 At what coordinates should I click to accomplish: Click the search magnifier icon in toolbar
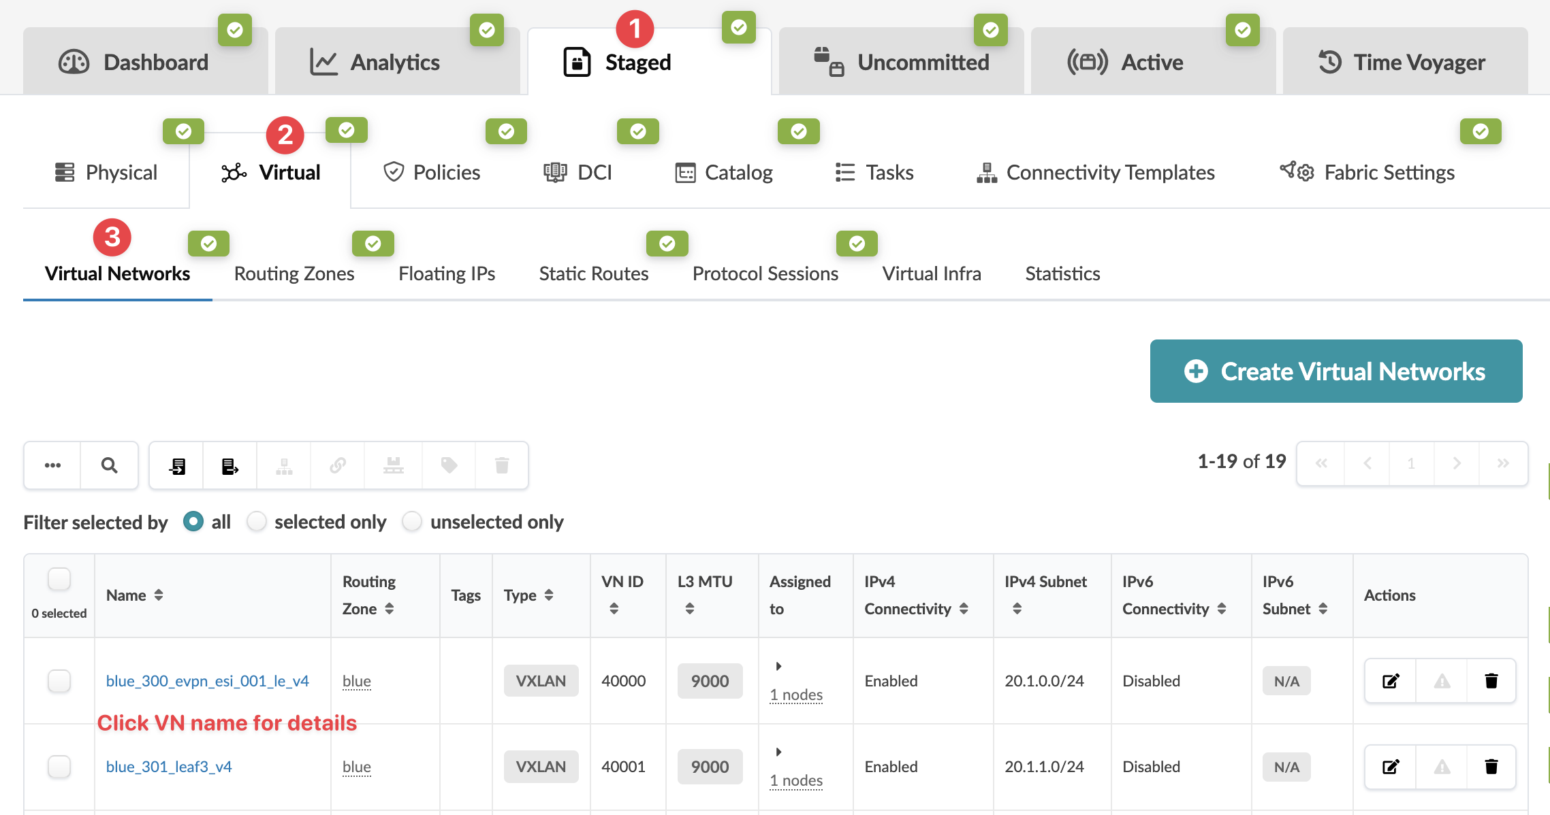[109, 465]
